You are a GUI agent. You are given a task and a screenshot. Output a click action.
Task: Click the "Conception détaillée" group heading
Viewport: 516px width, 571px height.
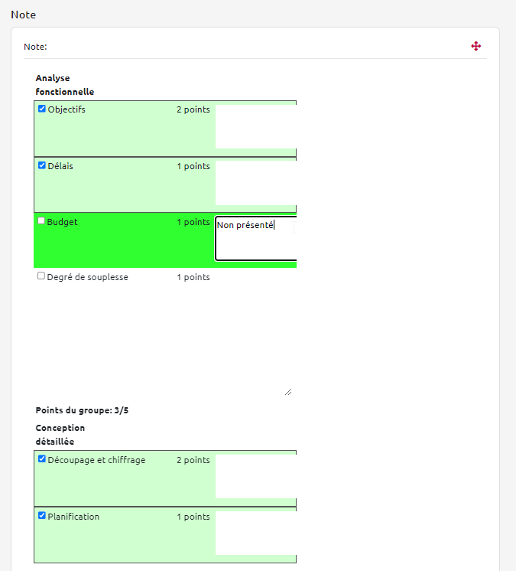click(60, 435)
